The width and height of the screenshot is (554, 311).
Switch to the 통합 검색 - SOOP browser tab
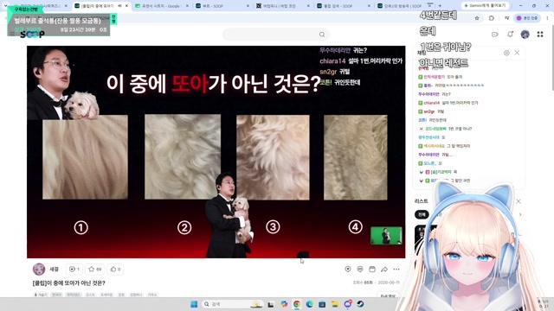pyautogui.click(x=344, y=6)
